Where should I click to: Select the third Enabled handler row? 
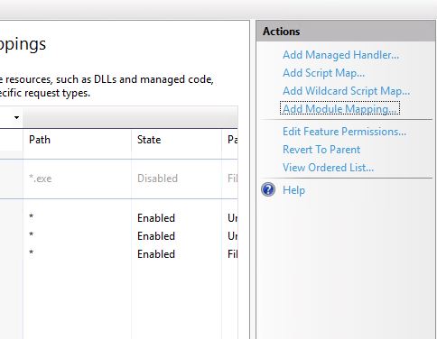point(119,254)
